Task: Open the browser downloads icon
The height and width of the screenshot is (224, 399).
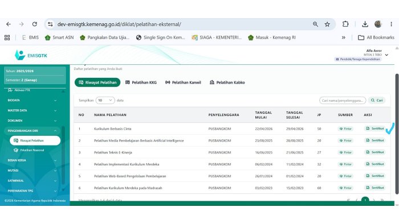Action: 365,24
